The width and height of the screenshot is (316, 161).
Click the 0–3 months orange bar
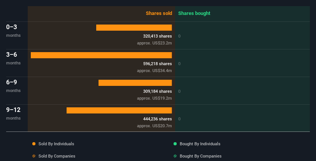[134, 28]
